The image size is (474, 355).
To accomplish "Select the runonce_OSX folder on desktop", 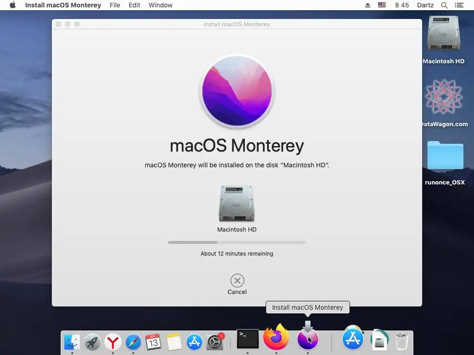I will [445, 155].
